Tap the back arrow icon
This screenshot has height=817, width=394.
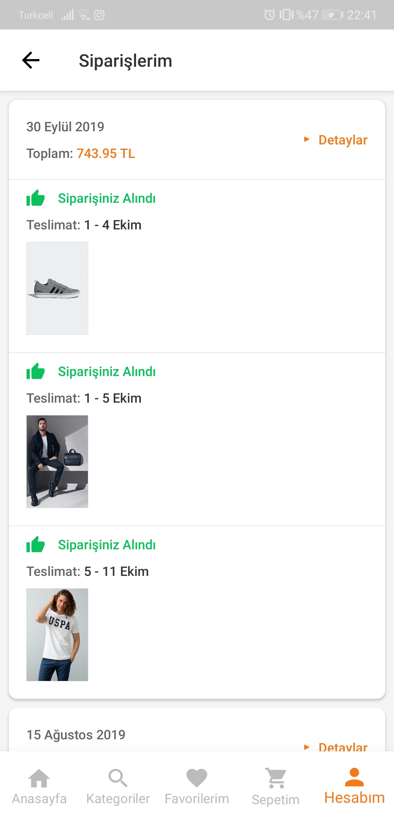31,60
